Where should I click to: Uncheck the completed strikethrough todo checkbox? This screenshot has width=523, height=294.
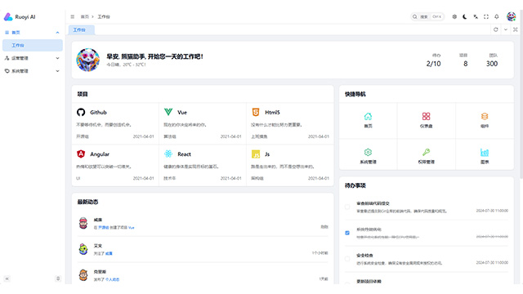tap(347, 233)
